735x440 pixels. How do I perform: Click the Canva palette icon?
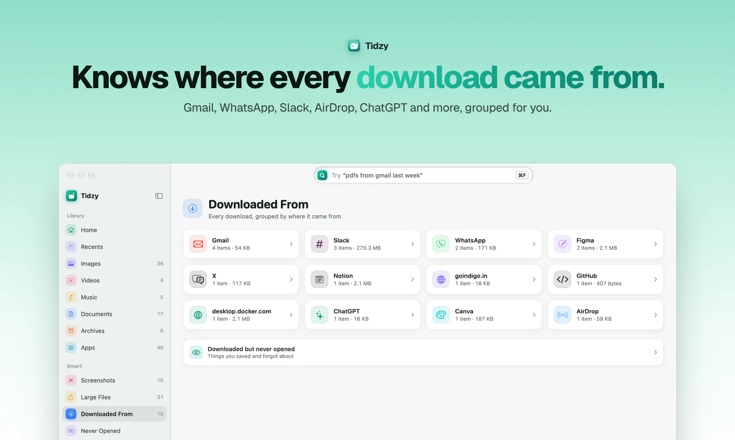441,315
